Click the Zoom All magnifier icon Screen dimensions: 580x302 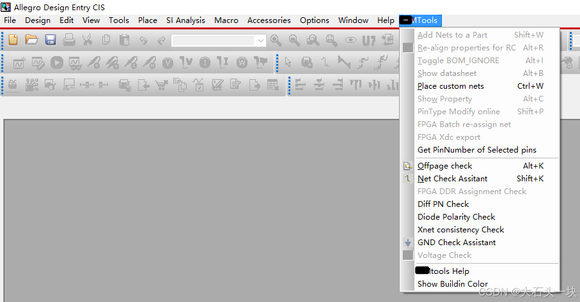pyautogui.click(x=331, y=40)
